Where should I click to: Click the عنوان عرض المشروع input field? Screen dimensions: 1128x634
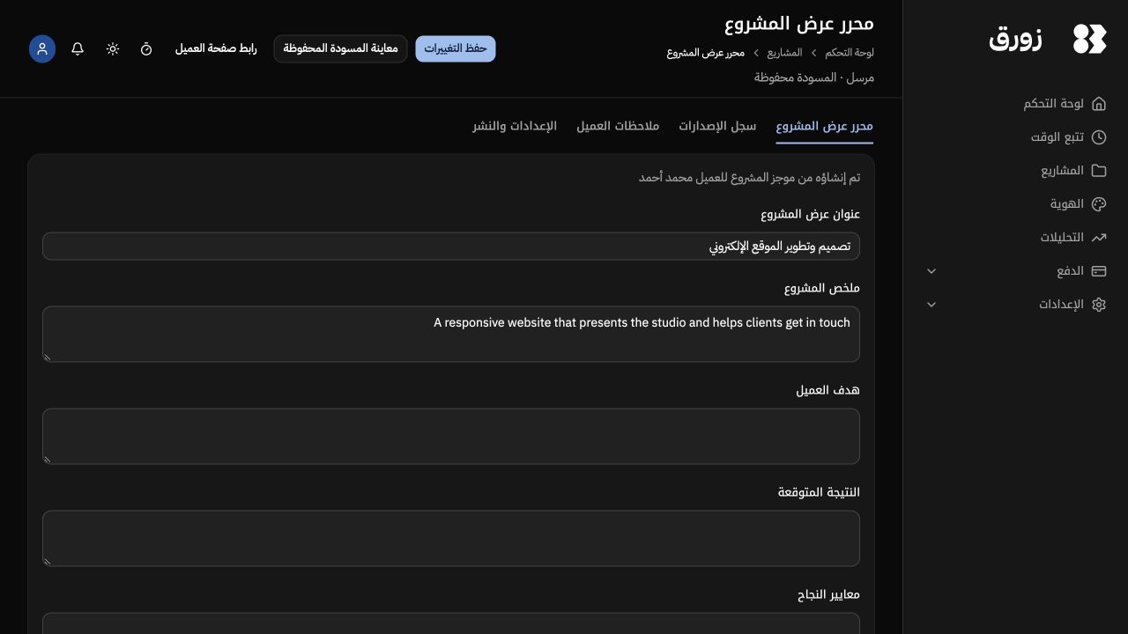click(x=451, y=247)
